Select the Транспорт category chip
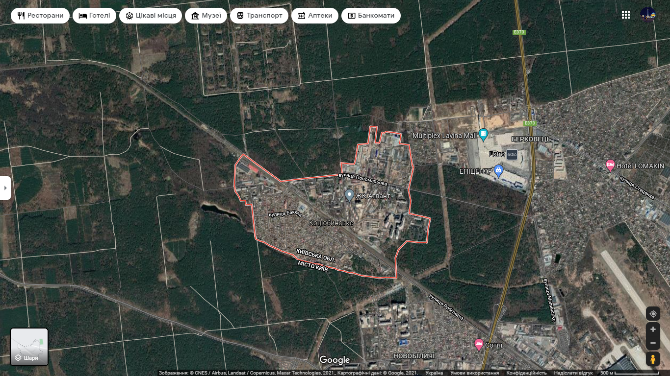This screenshot has height=376, width=670. [259, 16]
